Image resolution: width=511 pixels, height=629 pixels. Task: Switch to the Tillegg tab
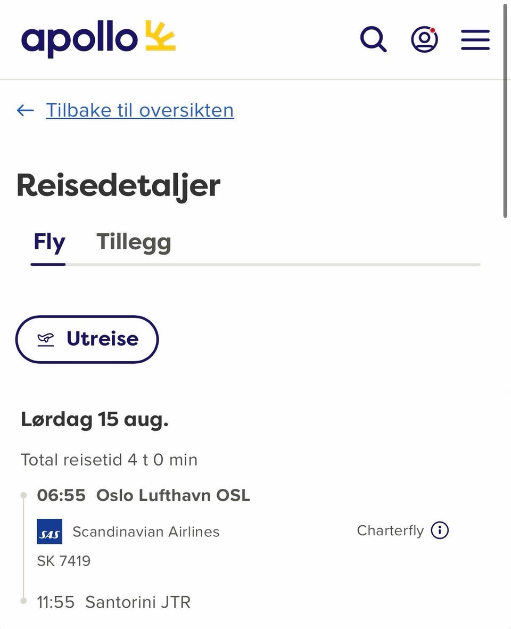(134, 242)
